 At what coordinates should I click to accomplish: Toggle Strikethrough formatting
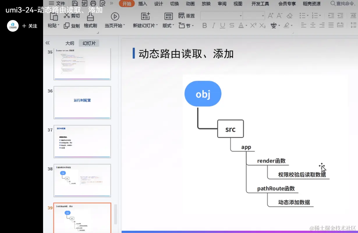coord(232,26)
